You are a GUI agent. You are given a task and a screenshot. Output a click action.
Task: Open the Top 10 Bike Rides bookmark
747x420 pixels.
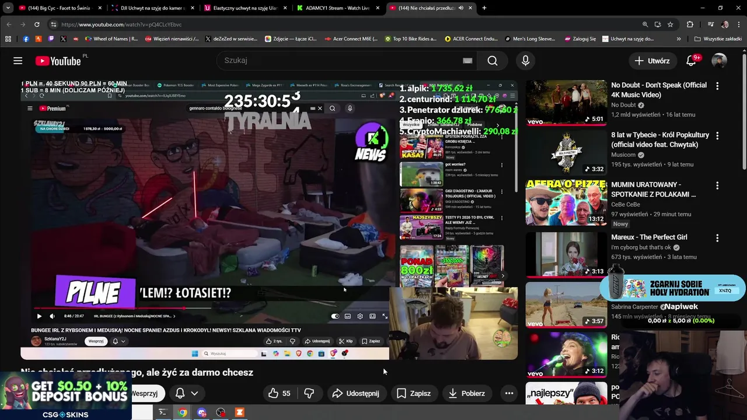[410, 39]
